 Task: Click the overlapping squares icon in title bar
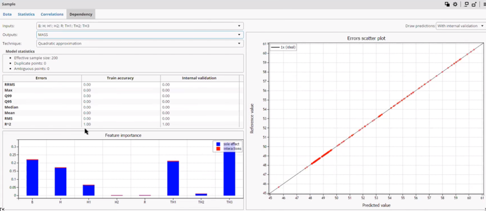coord(447,4)
